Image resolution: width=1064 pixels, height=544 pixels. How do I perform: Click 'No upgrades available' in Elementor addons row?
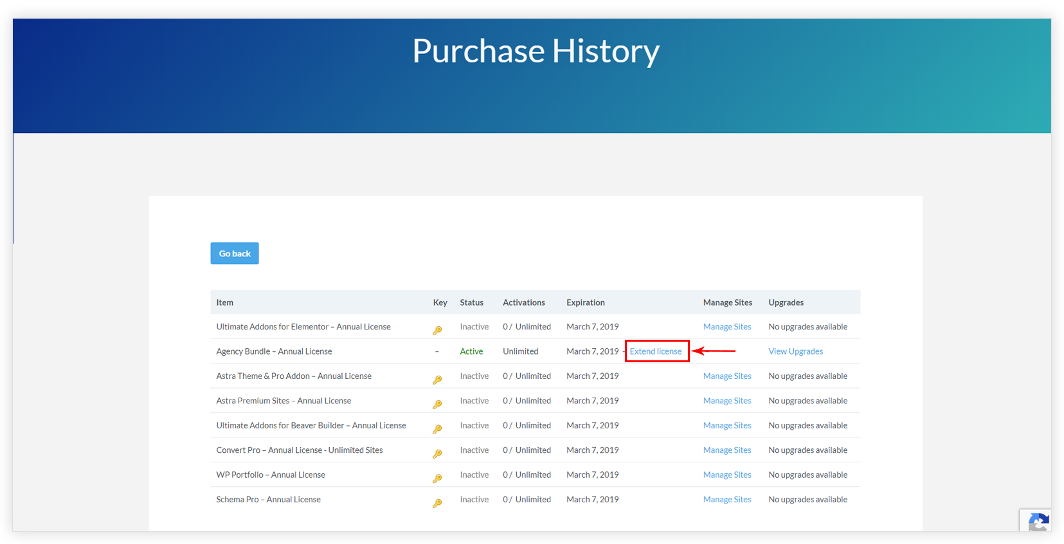tap(807, 327)
